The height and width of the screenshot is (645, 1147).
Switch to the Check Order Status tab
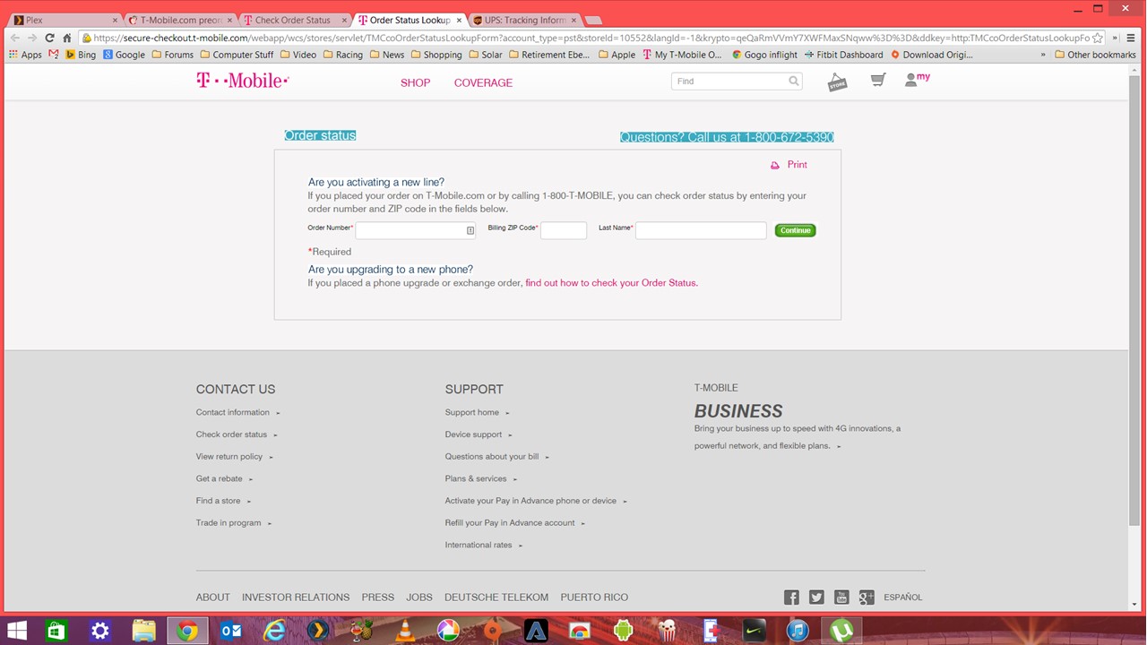point(293,20)
